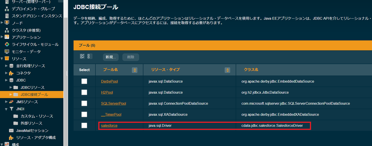The width and height of the screenshot is (372, 146).
Task: Click the 新規... button
Action: click(x=111, y=57)
